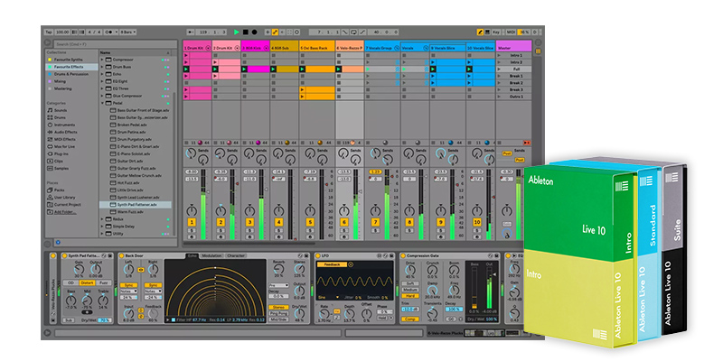The width and height of the screenshot is (723, 361).
Task: Switch to the Echo tab in Back Door
Action: pos(192,255)
